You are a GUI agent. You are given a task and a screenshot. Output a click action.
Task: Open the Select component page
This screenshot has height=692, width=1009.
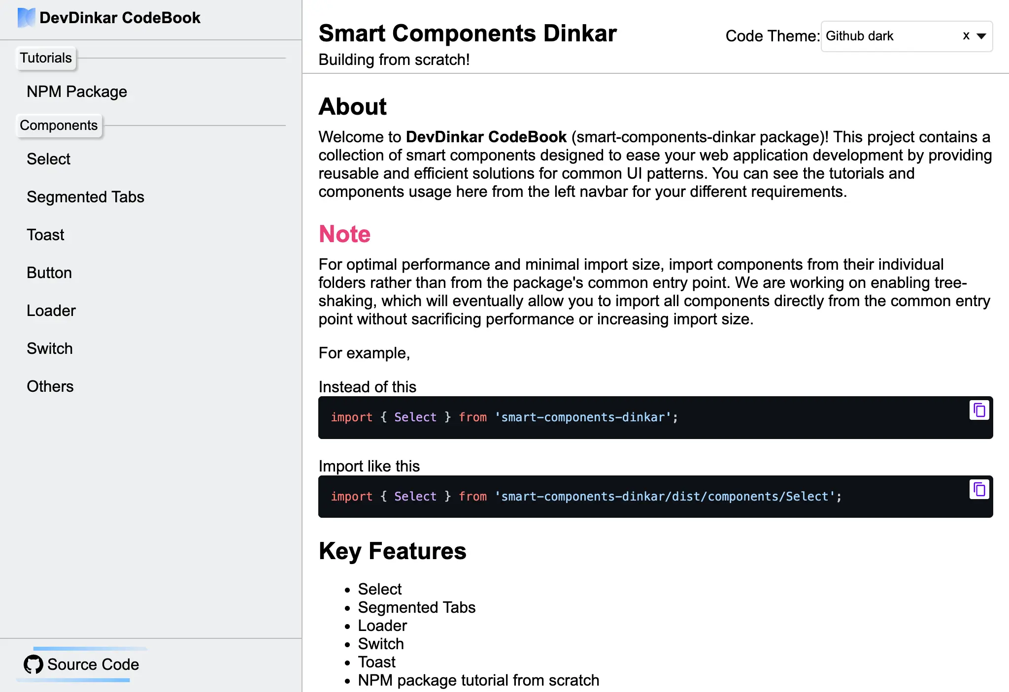point(48,158)
